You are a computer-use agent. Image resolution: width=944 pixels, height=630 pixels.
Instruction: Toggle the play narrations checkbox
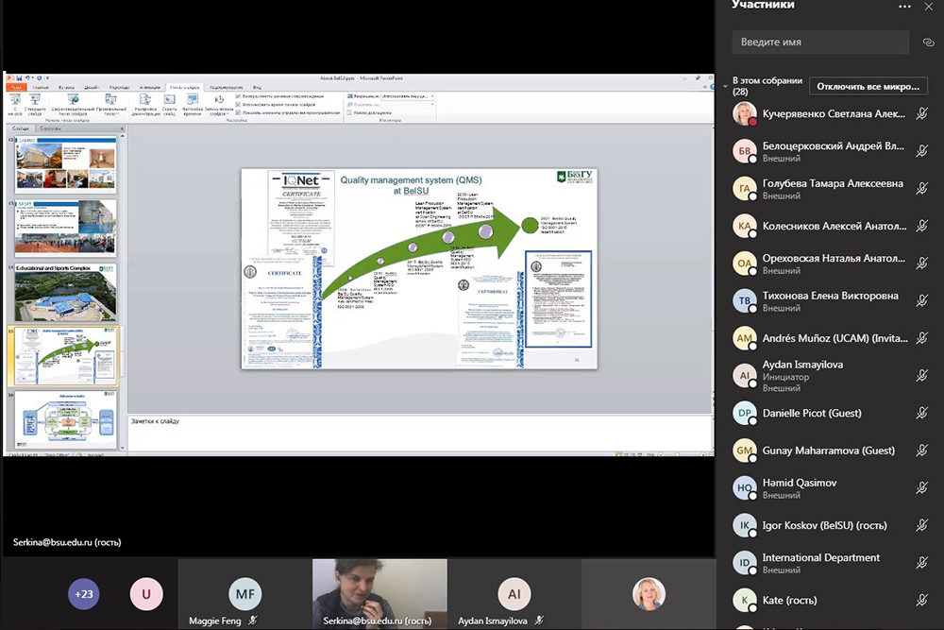point(237,96)
